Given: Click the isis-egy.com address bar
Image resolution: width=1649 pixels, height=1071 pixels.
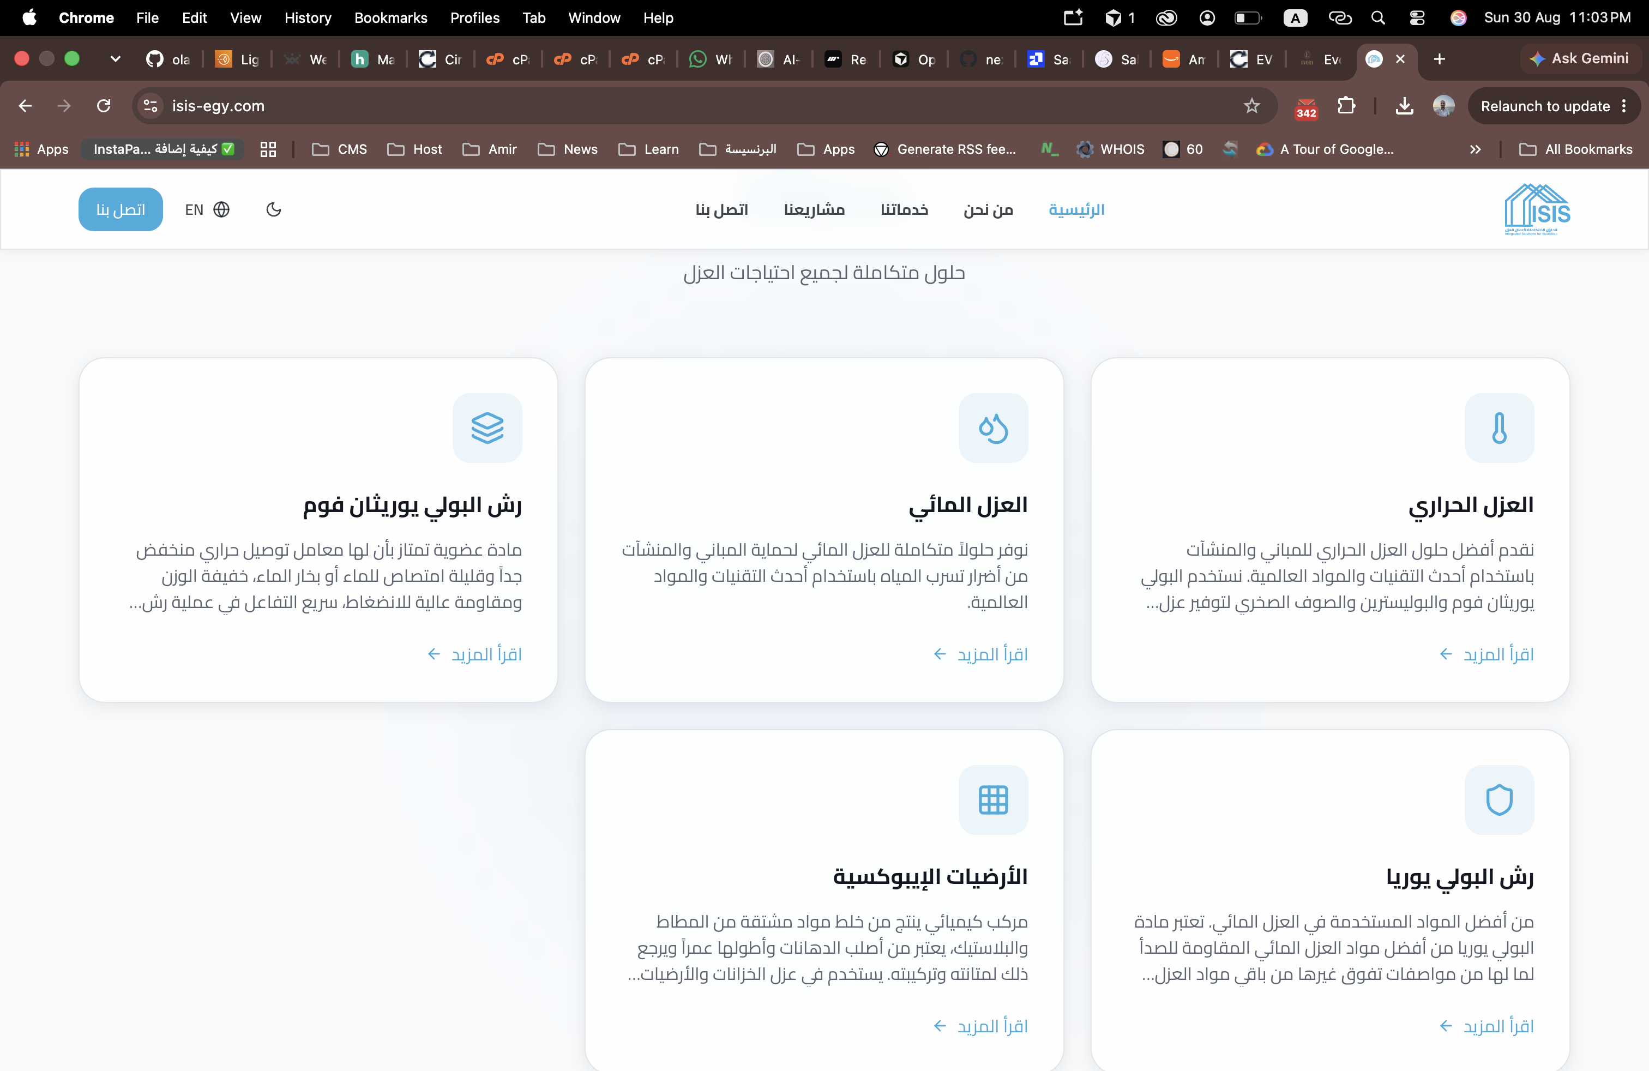Looking at the screenshot, I should pyautogui.click(x=703, y=106).
